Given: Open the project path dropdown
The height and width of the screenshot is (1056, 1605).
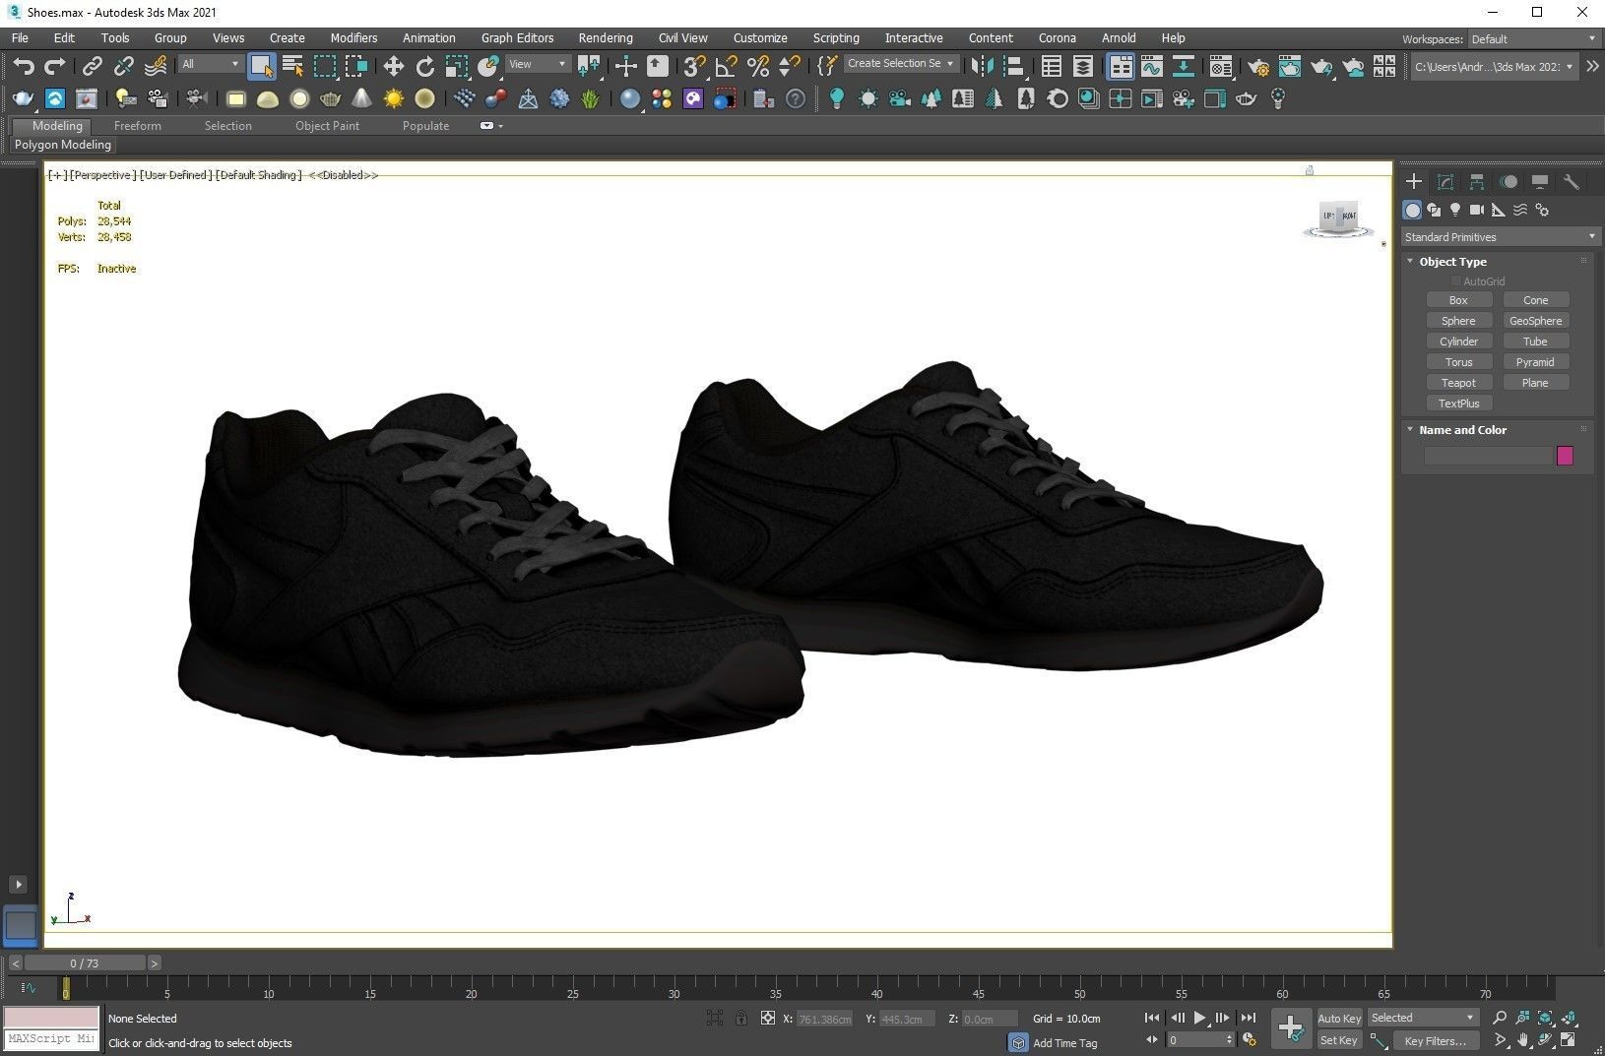Looking at the screenshot, I should pyautogui.click(x=1494, y=66).
